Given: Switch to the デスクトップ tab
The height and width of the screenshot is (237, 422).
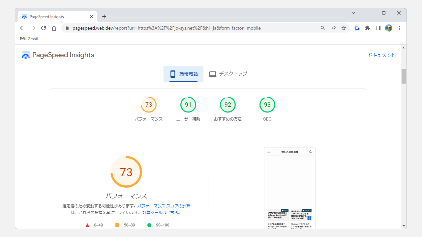Looking at the screenshot, I should [228, 74].
